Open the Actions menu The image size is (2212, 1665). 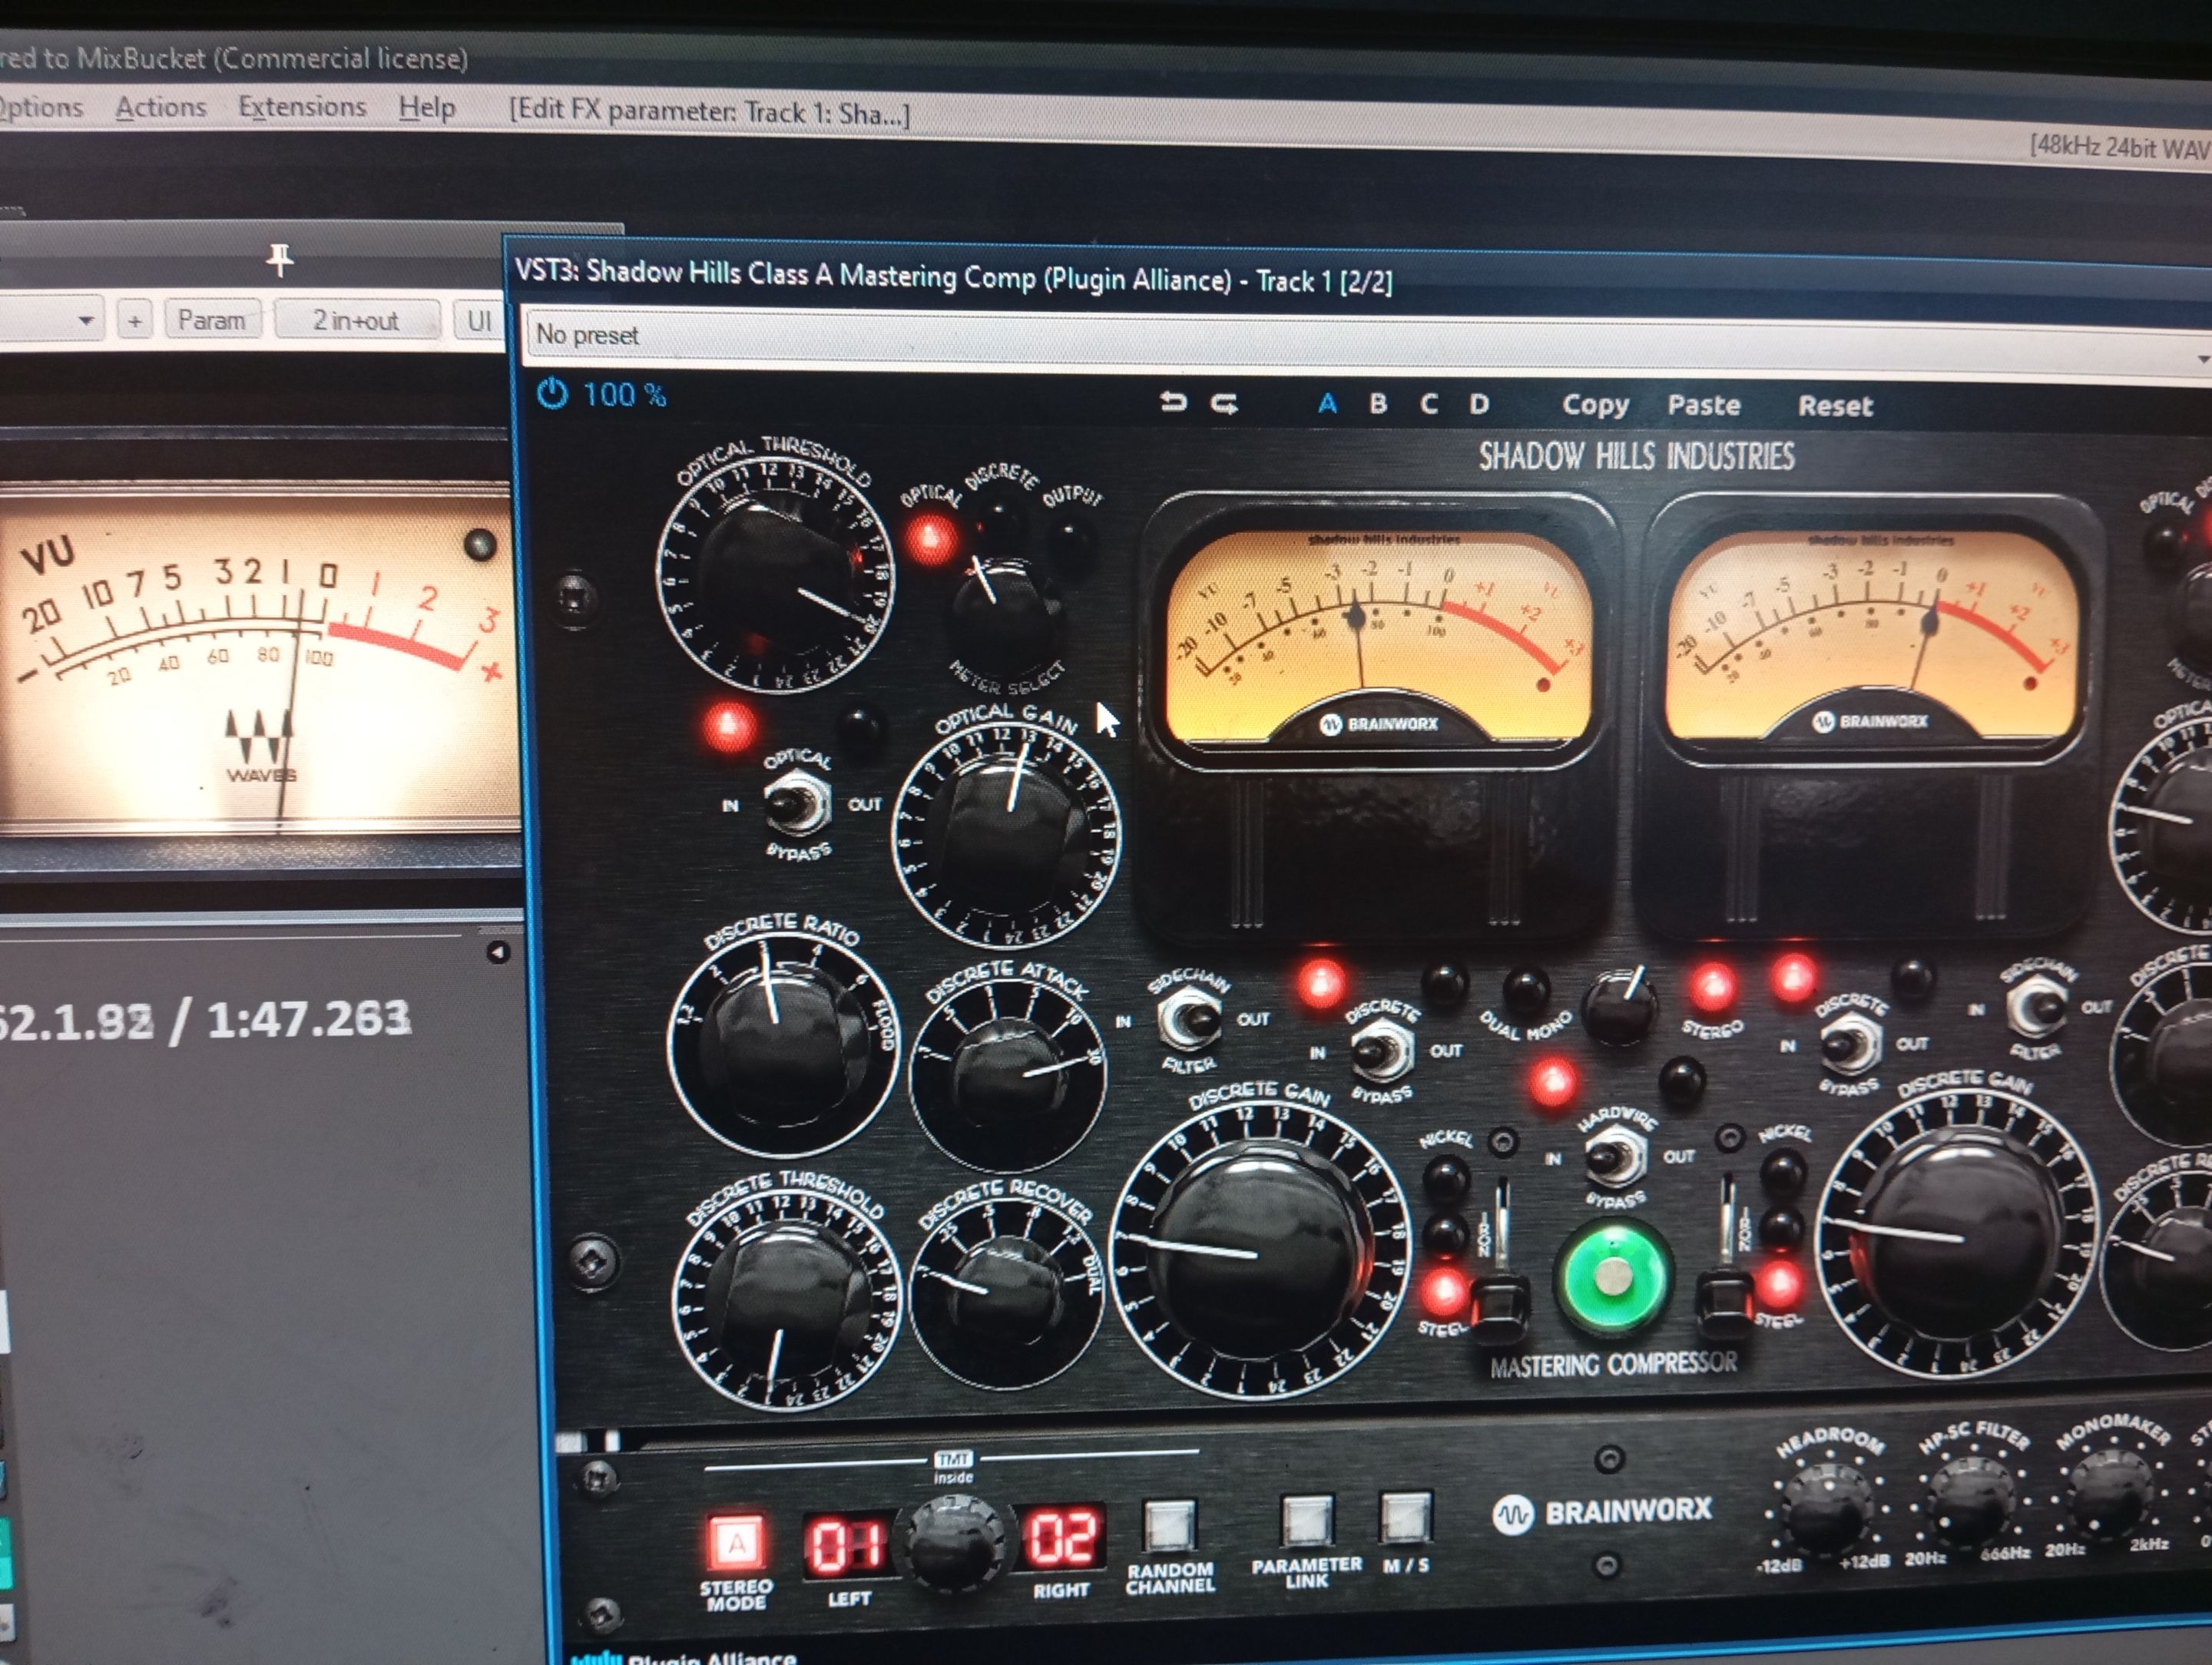pyautogui.click(x=161, y=106)
